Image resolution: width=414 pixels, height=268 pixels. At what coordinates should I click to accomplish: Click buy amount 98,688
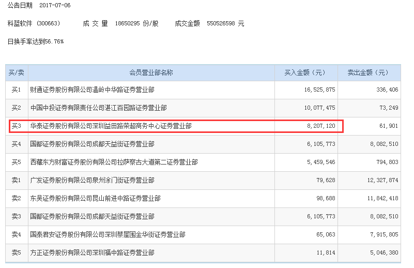[326, 199]
